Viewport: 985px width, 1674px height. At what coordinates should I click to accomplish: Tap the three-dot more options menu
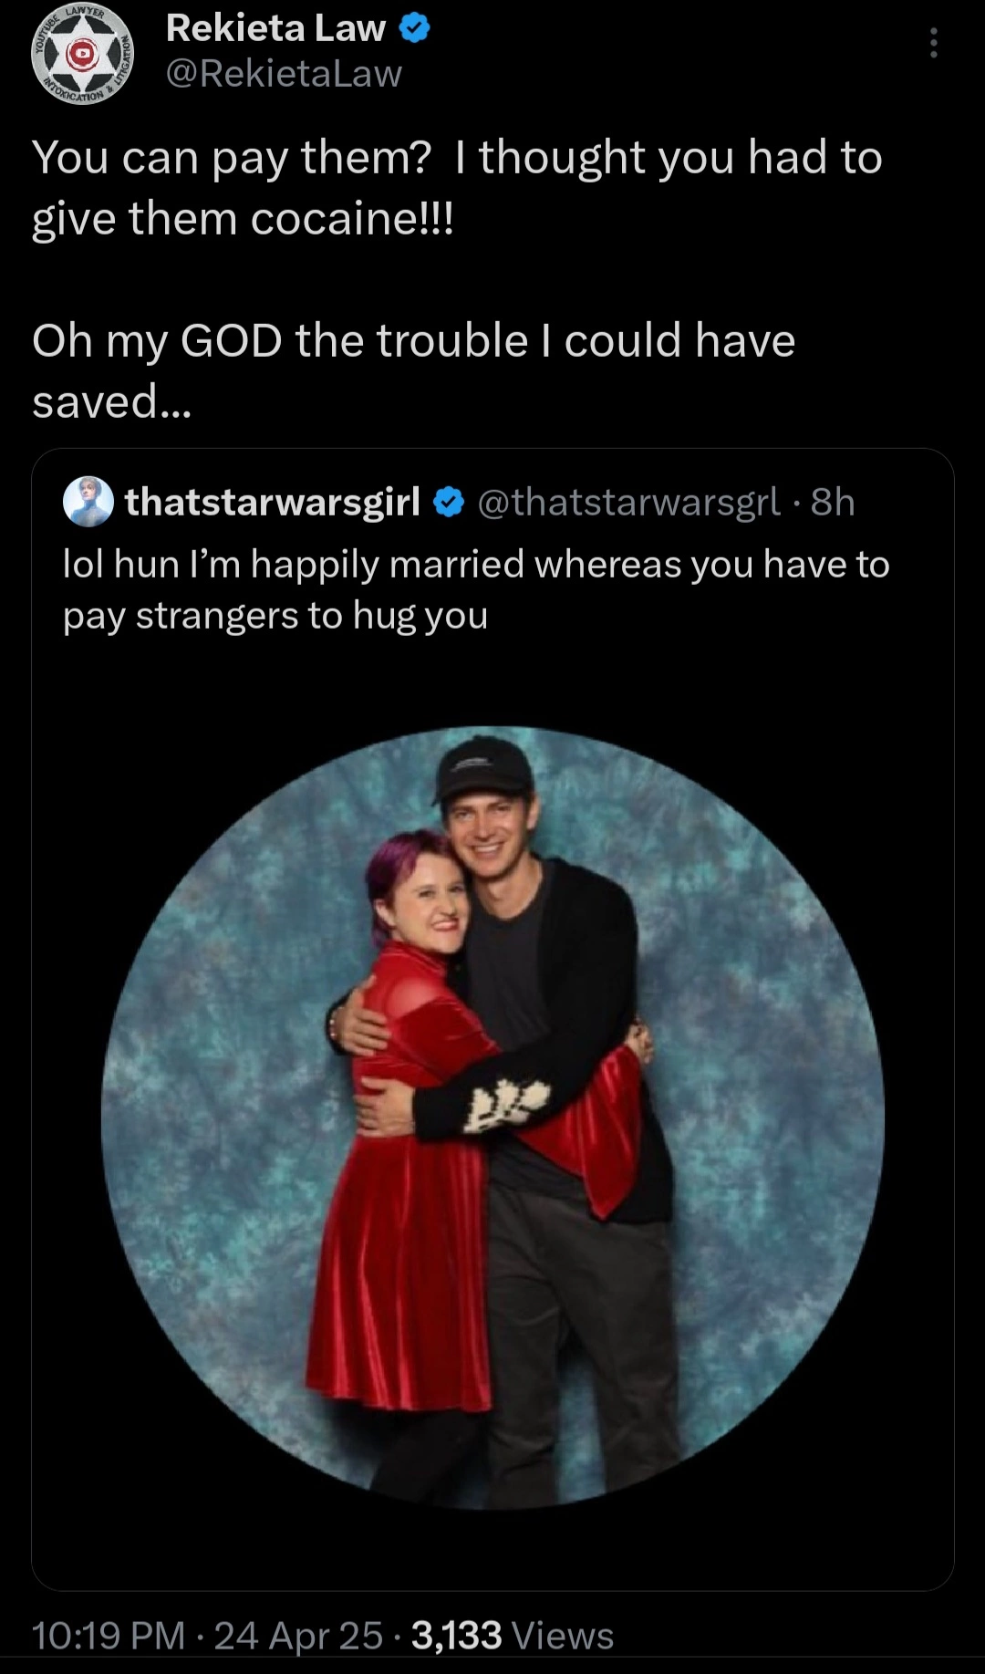pyautogui.click(x=933, y=43)
